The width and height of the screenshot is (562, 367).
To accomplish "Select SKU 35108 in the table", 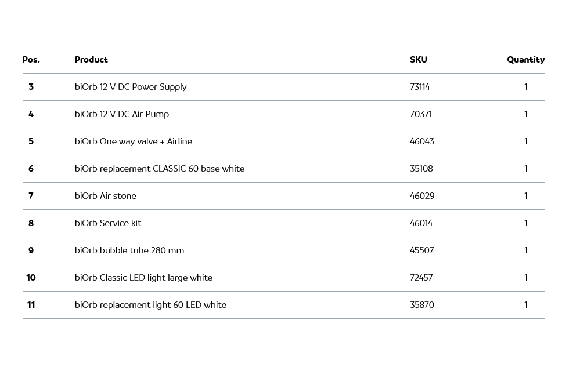I will tap(421, 169).
